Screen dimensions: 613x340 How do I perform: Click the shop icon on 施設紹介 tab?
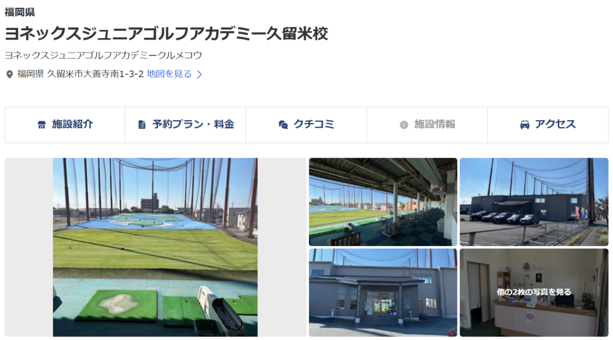point(41,124)
